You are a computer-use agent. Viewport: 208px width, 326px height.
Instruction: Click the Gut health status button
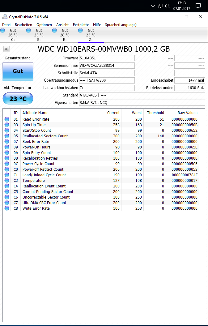(x=18, y=71)
